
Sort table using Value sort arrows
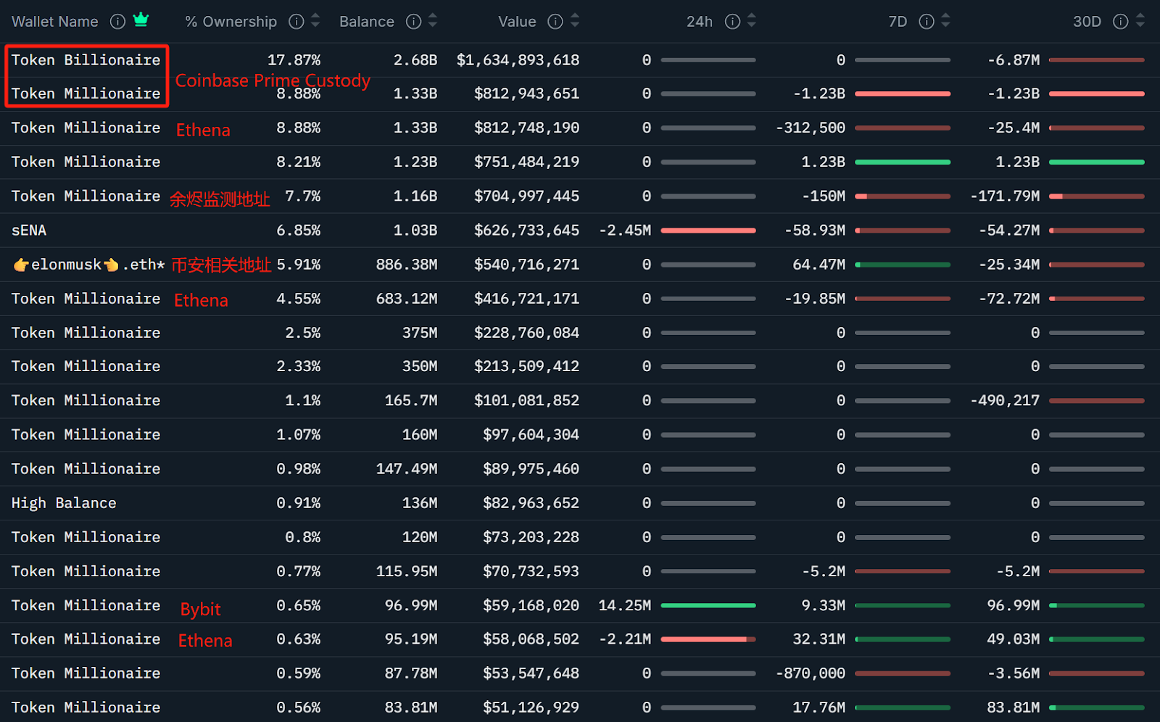click(575, 21)
